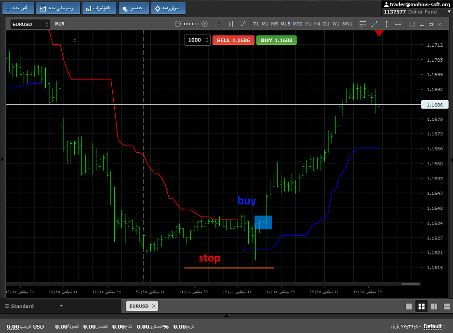Click the red triangle marker atop chart
The height and width of the screenshot is (333, 453).
click(x=379, y=33)
